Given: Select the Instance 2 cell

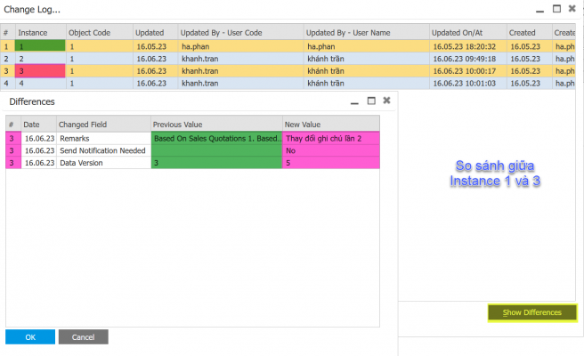Looking at the screenshot, I should [40, 59].
